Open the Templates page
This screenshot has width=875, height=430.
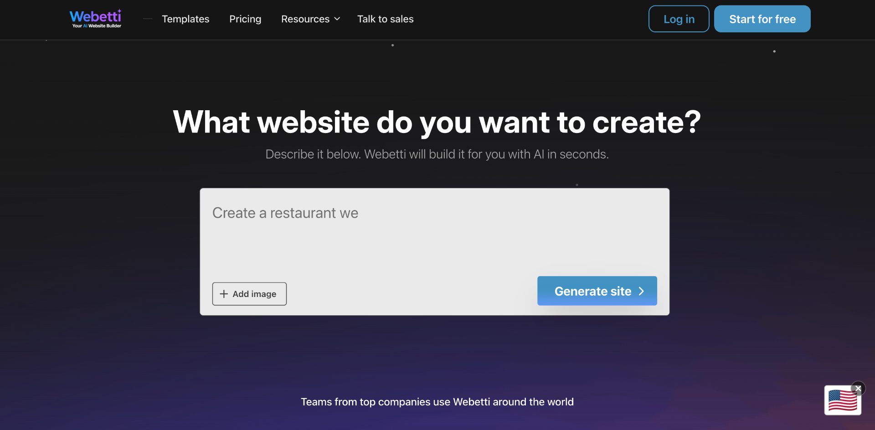tap(185, 19)
